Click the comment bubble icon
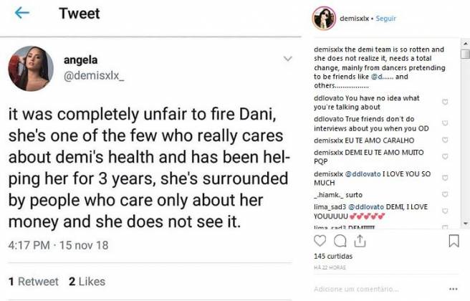 tap(340, 241)
